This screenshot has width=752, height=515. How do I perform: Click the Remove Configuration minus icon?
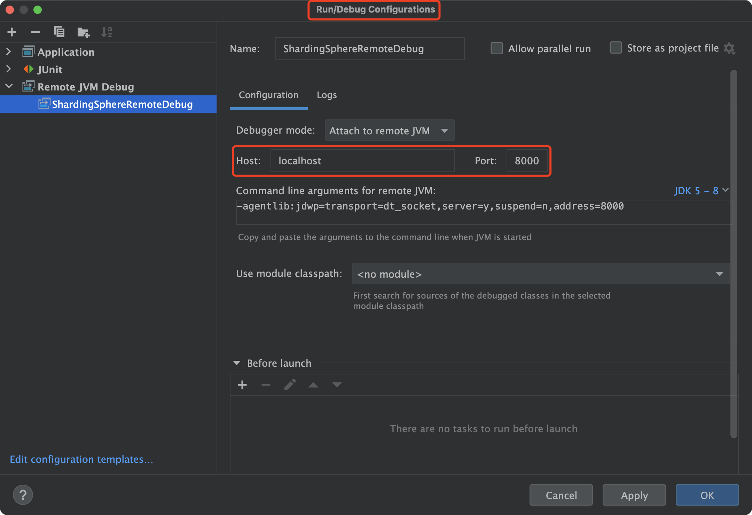pyautogui.click(x=35, y=32)
